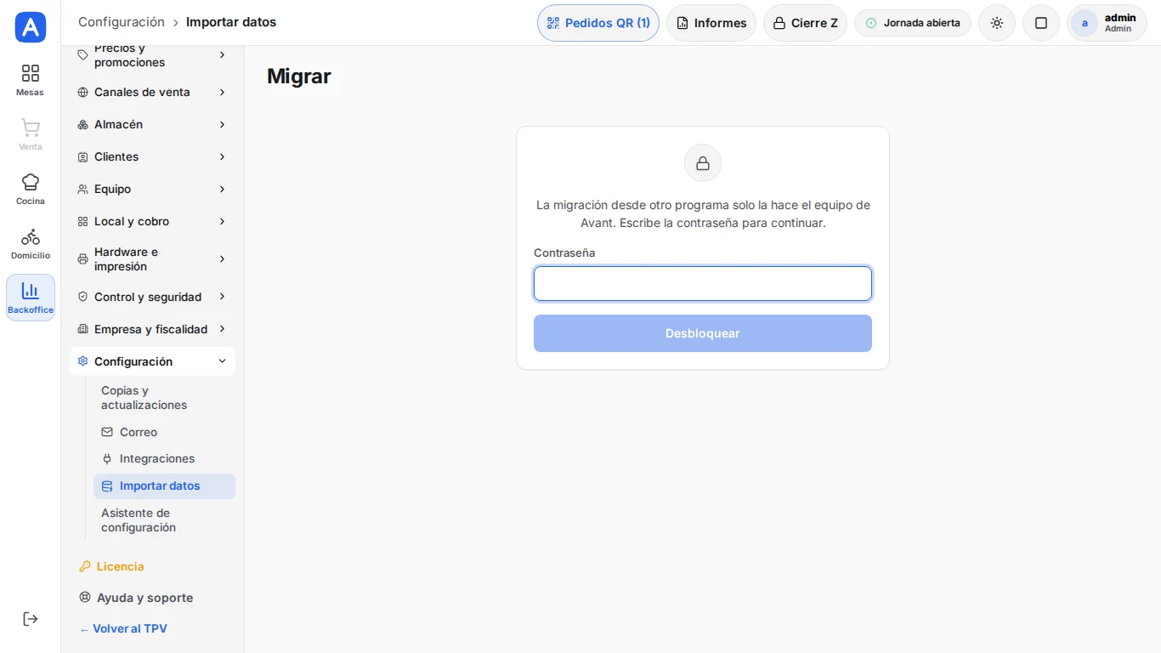The width and height of the screenshot is (1161, 653).
Task: Expand Control y seguridad section
Action: (153, 297)
